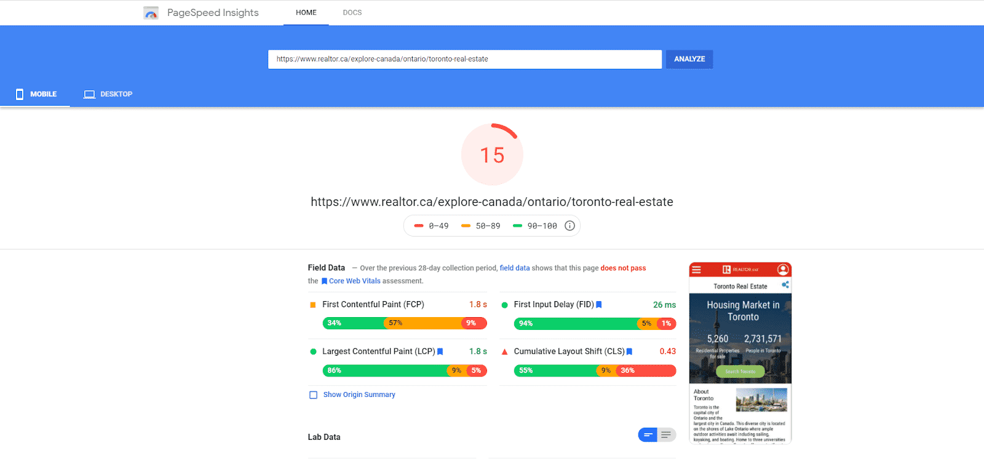This screenshot has height=459, width=984.
Task: Click the bookmark icon next to First Input Delay
Action: (x=599, y=305)
